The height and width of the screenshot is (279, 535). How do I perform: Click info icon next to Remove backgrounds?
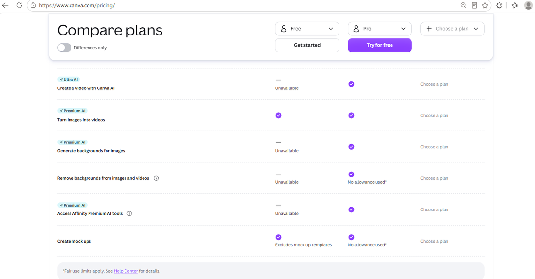(x=156, y=178)
